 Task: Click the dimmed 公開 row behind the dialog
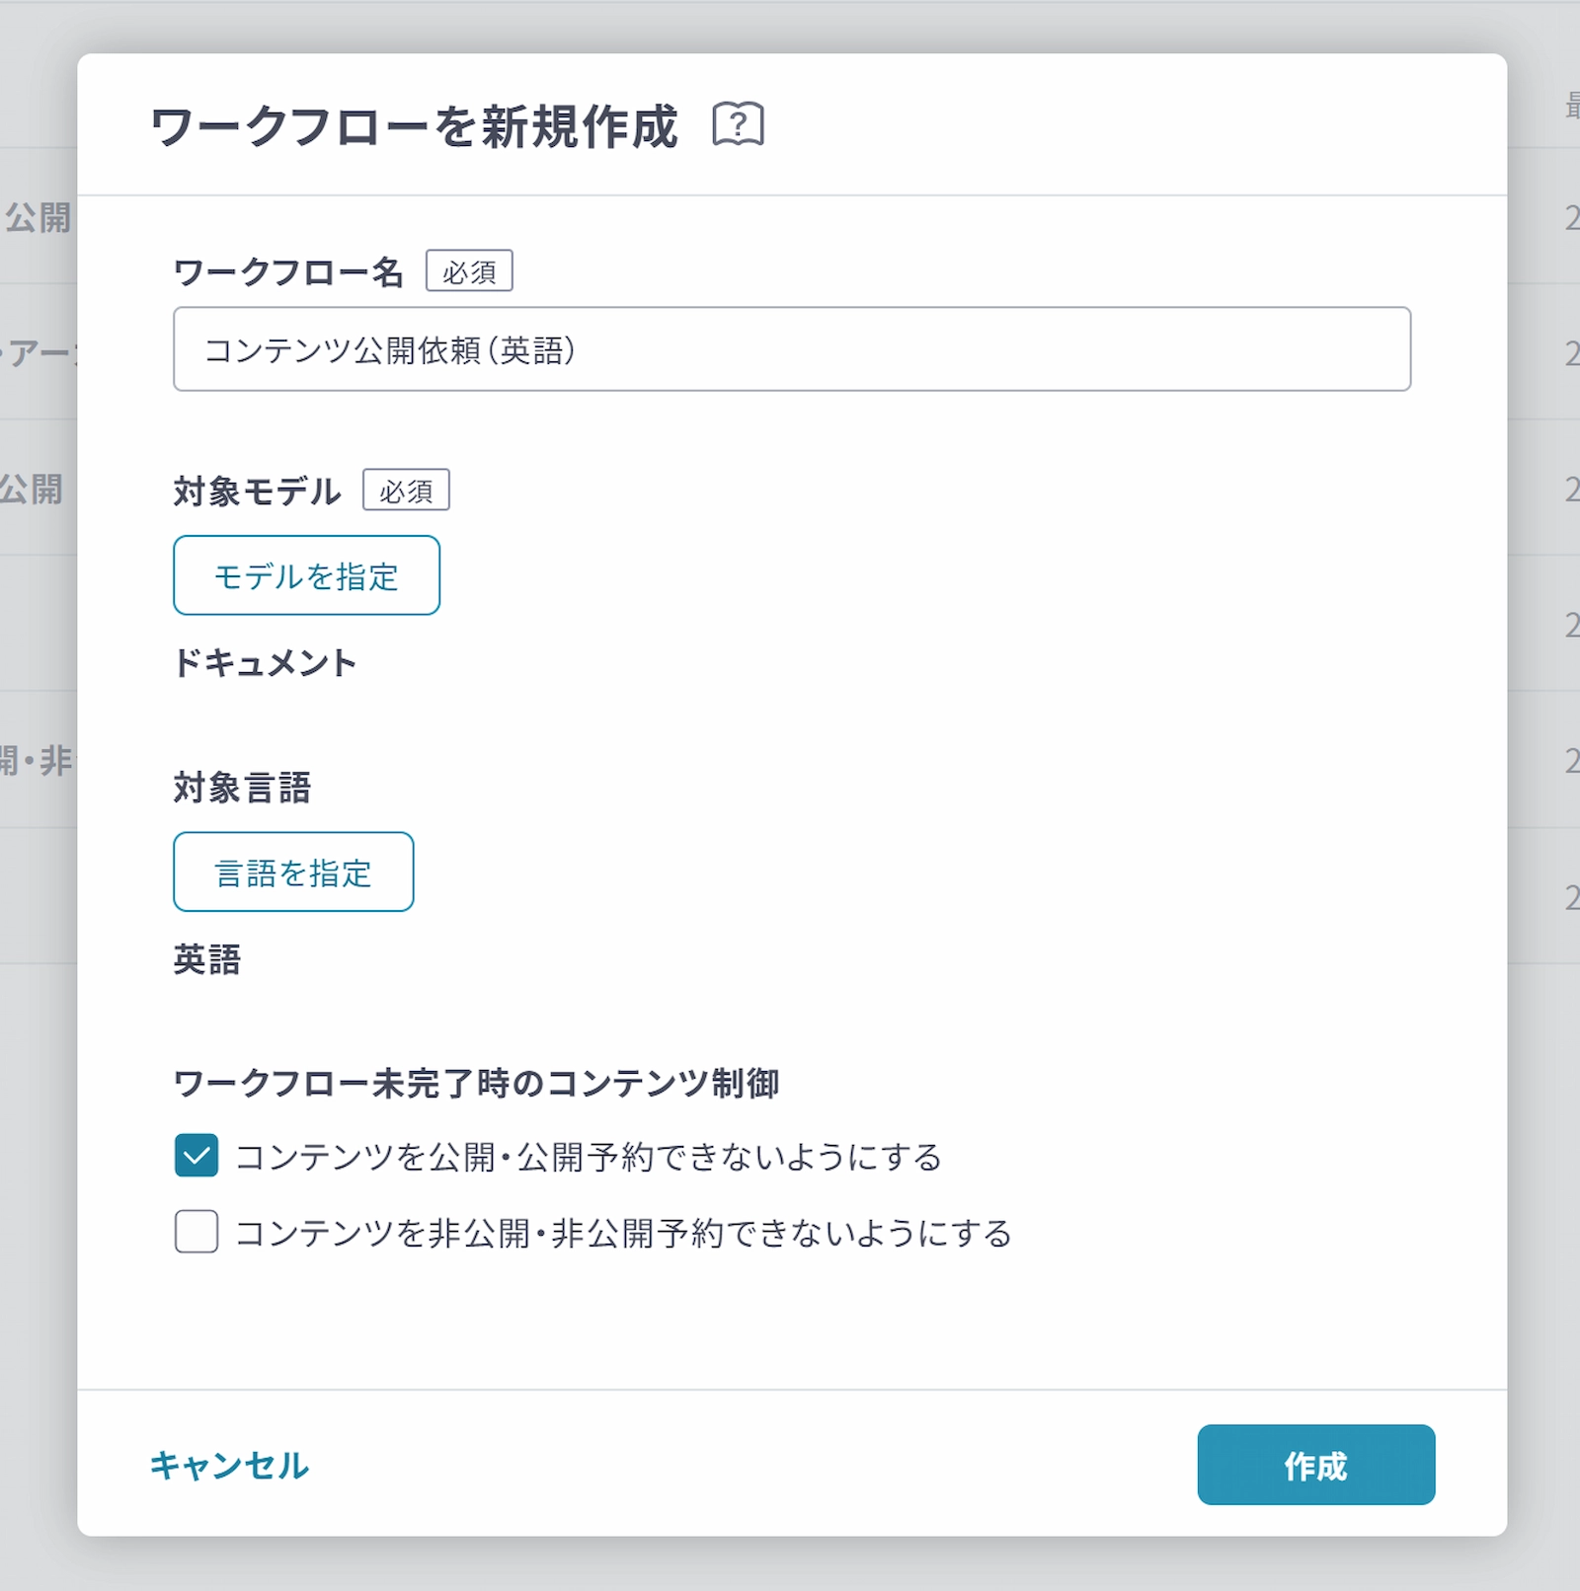point(38,217)
